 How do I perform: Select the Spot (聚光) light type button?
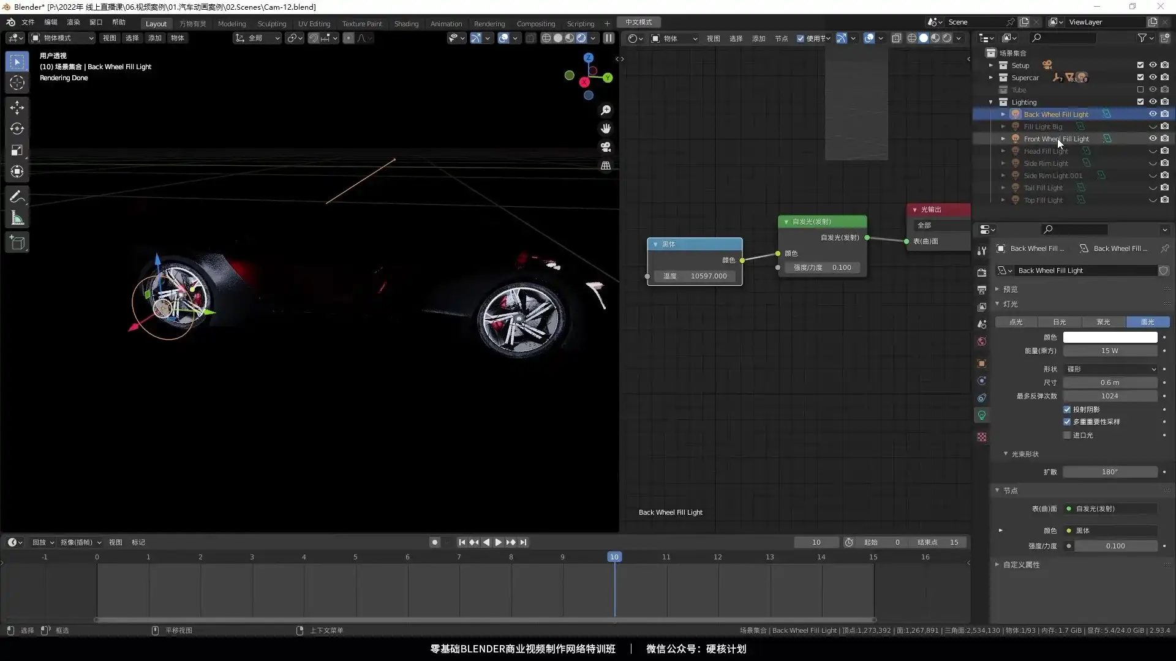coord(1103,322)
